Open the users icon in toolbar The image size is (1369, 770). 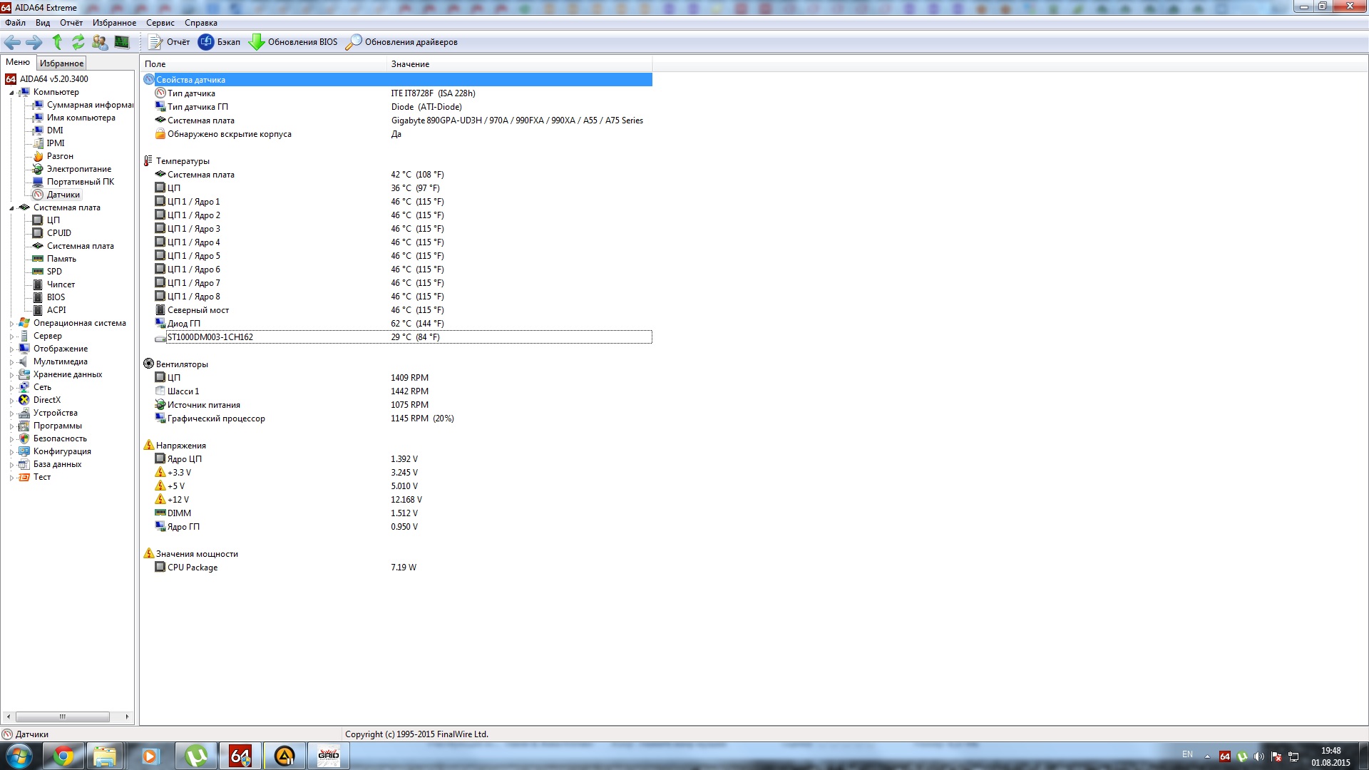coord(100,42)
